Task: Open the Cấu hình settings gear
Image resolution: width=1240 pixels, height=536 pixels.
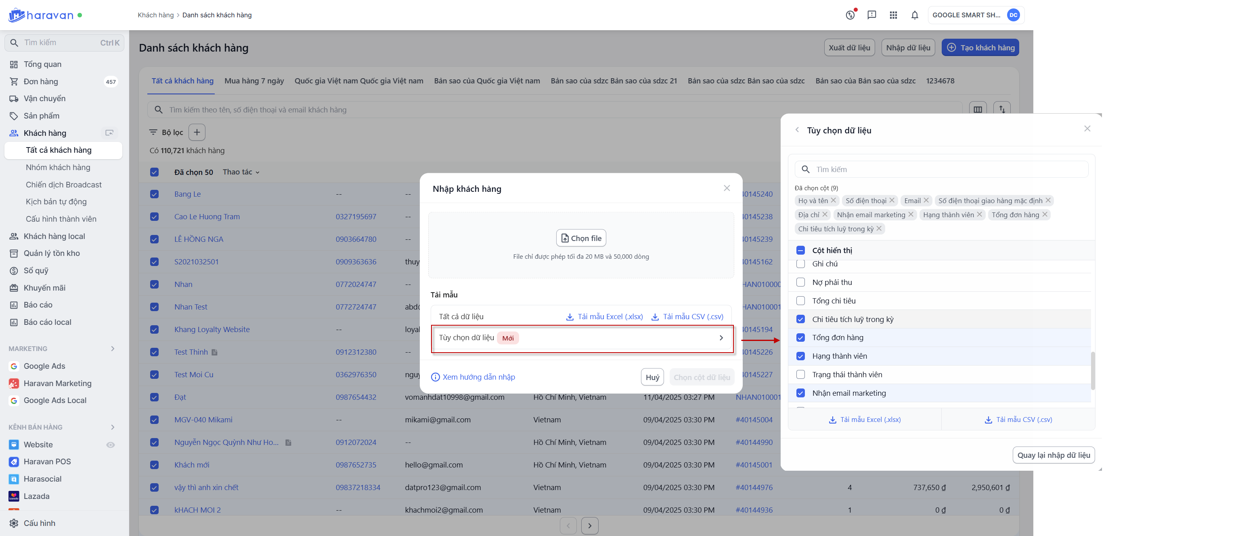Action: coord(14,523)
